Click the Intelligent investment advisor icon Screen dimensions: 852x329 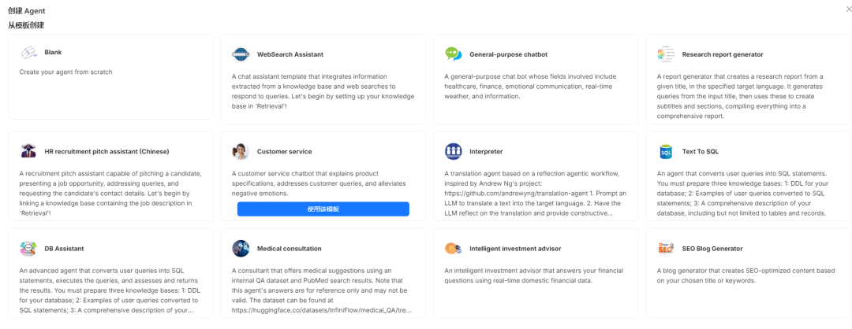[453, 249]
